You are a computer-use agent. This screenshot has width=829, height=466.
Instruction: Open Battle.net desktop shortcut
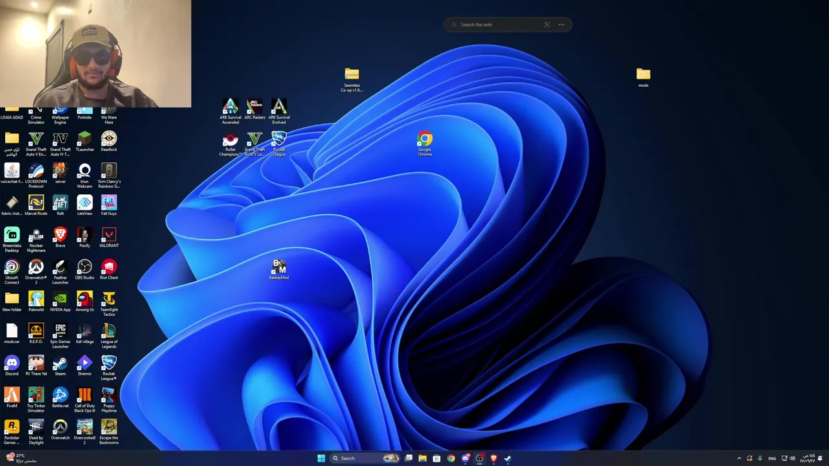click(60, 397)
